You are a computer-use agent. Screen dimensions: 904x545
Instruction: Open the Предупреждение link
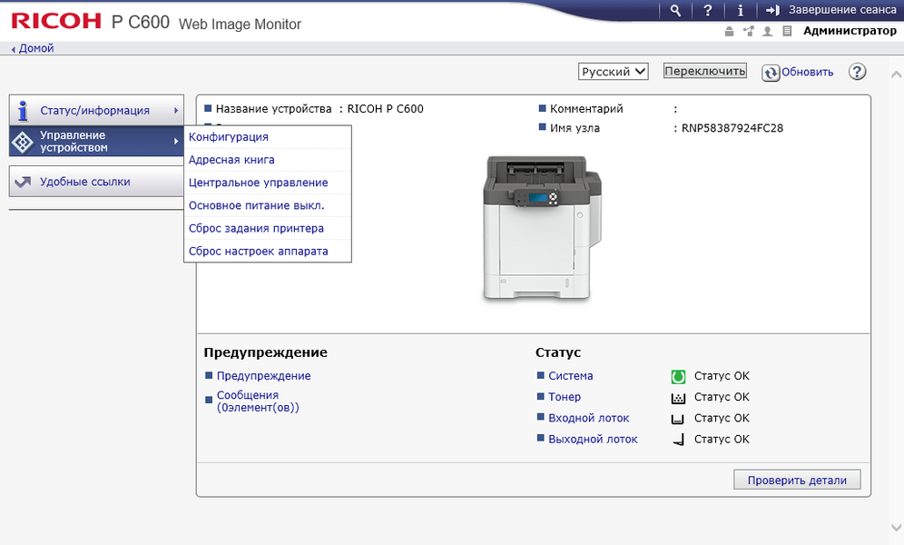pos(263,376)
